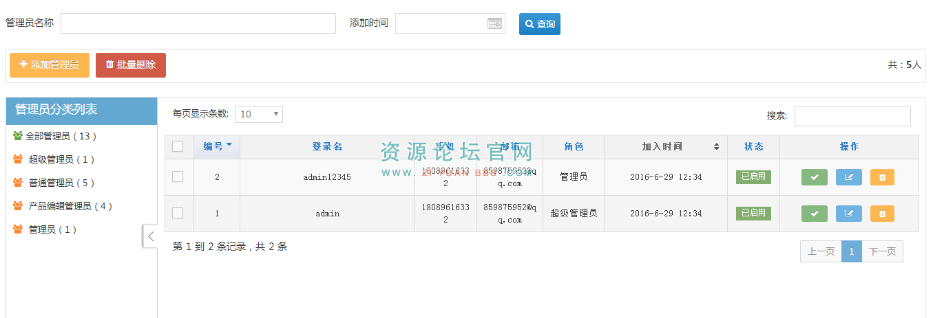Viewport: 933px width, 318px height.
Task: Sort by the 角色 column header
Action: coord(574,147)
